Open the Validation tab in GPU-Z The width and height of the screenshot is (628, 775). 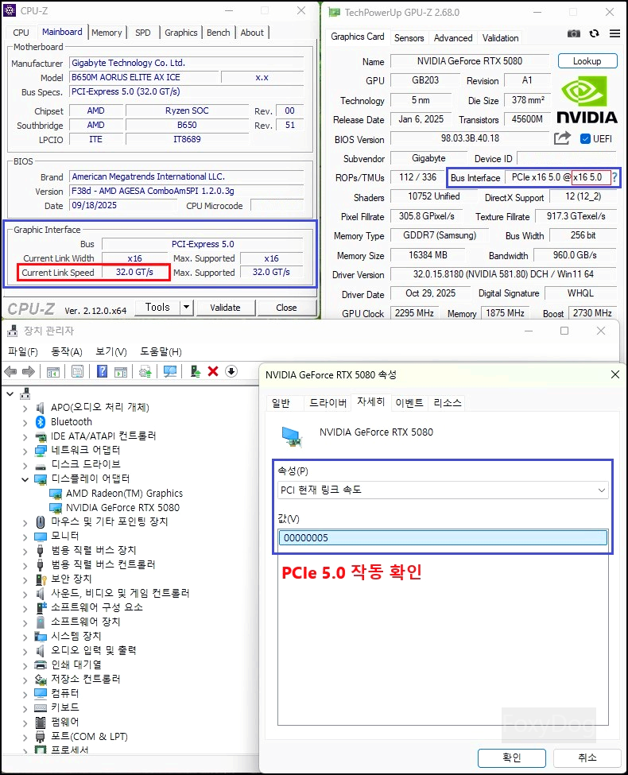[x=501, y=38]
